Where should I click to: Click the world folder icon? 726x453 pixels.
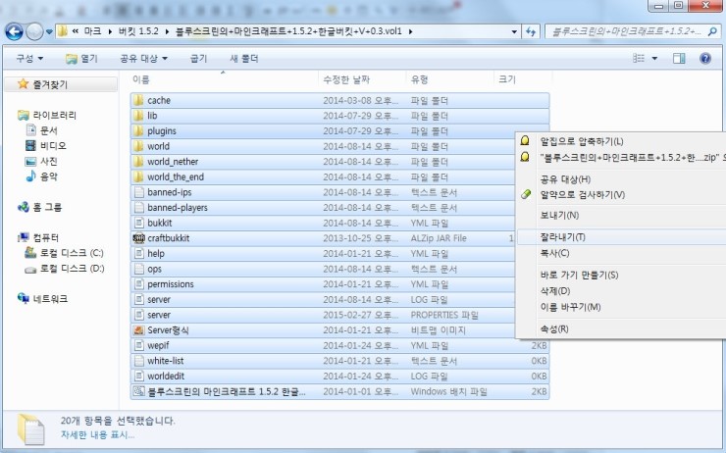point(138,146)
